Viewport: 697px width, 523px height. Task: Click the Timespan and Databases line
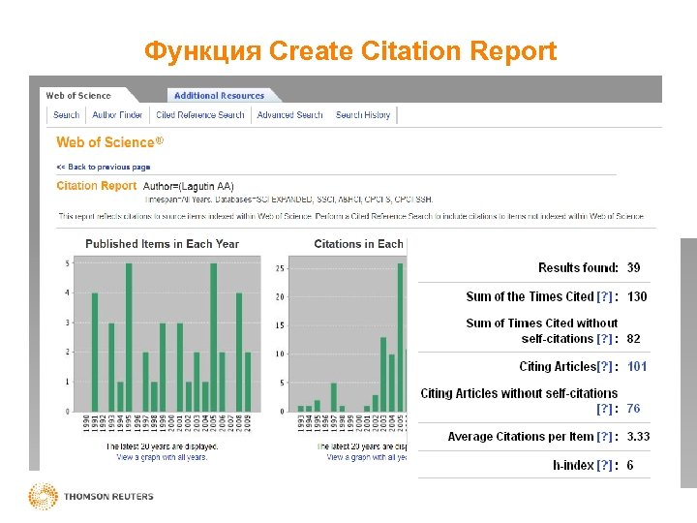288,200
